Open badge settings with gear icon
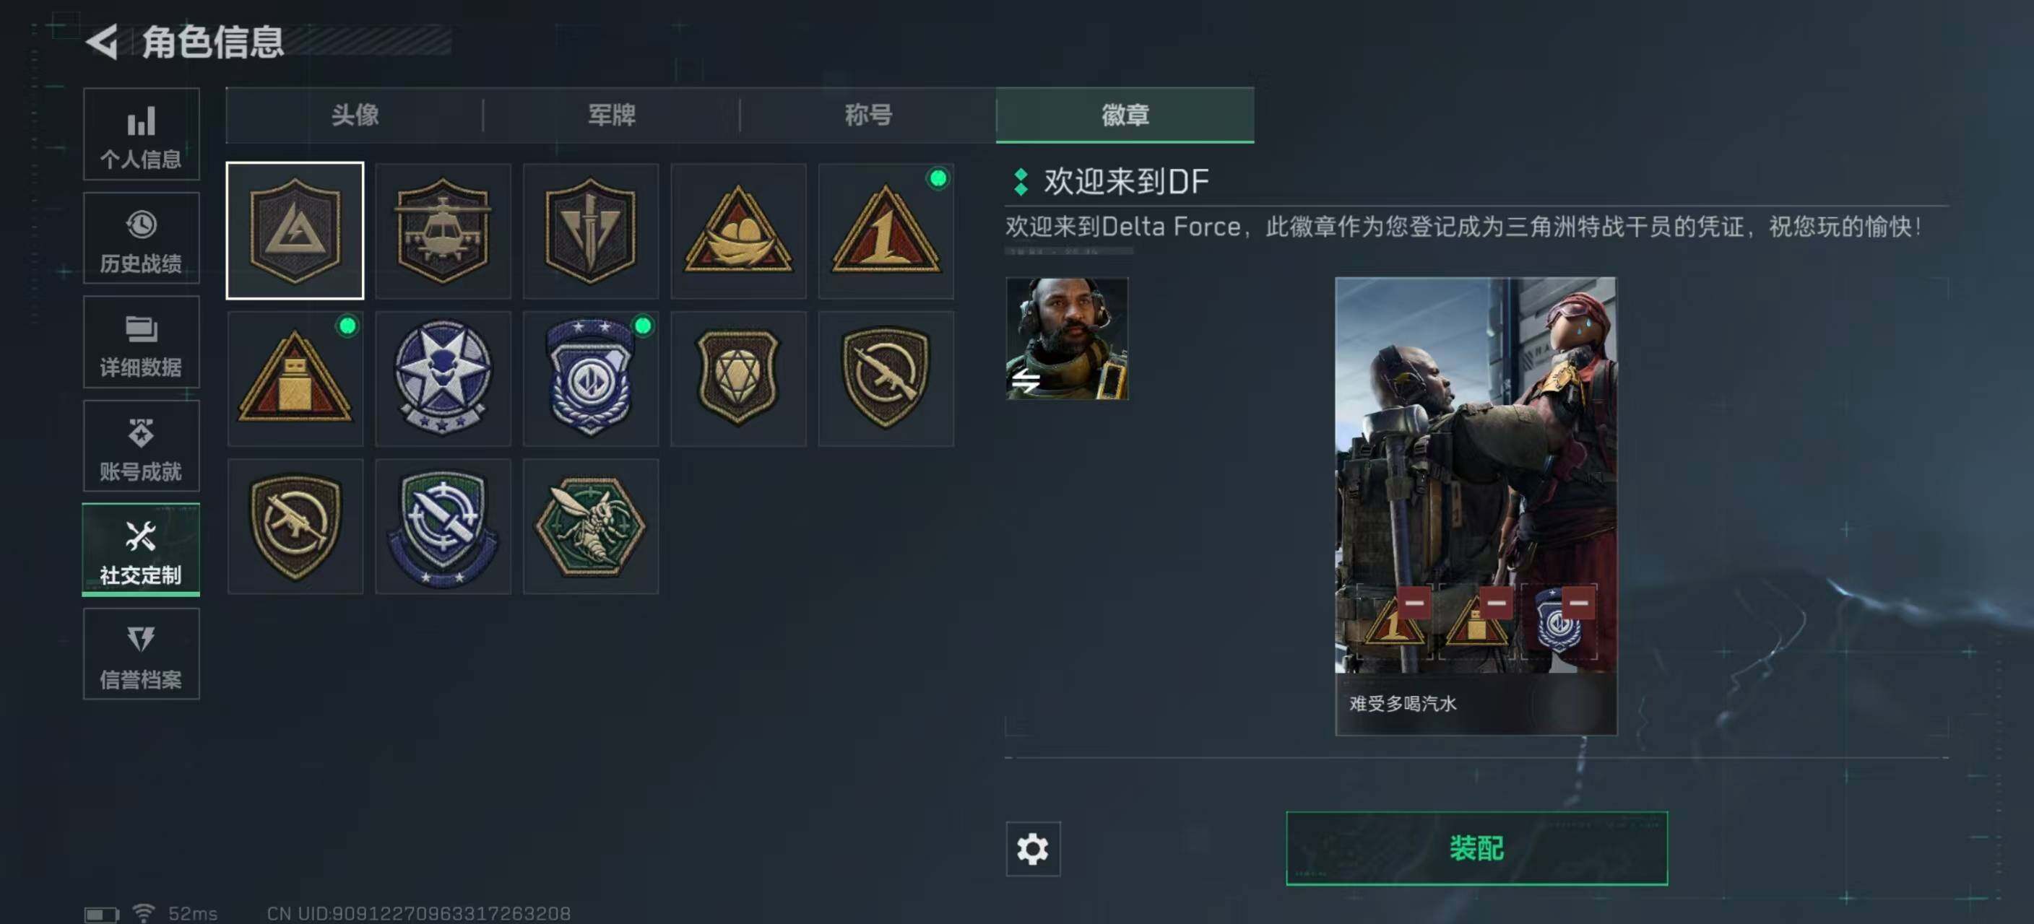The height and width of the screenshot is (924, 2034). click(1033, 849)
